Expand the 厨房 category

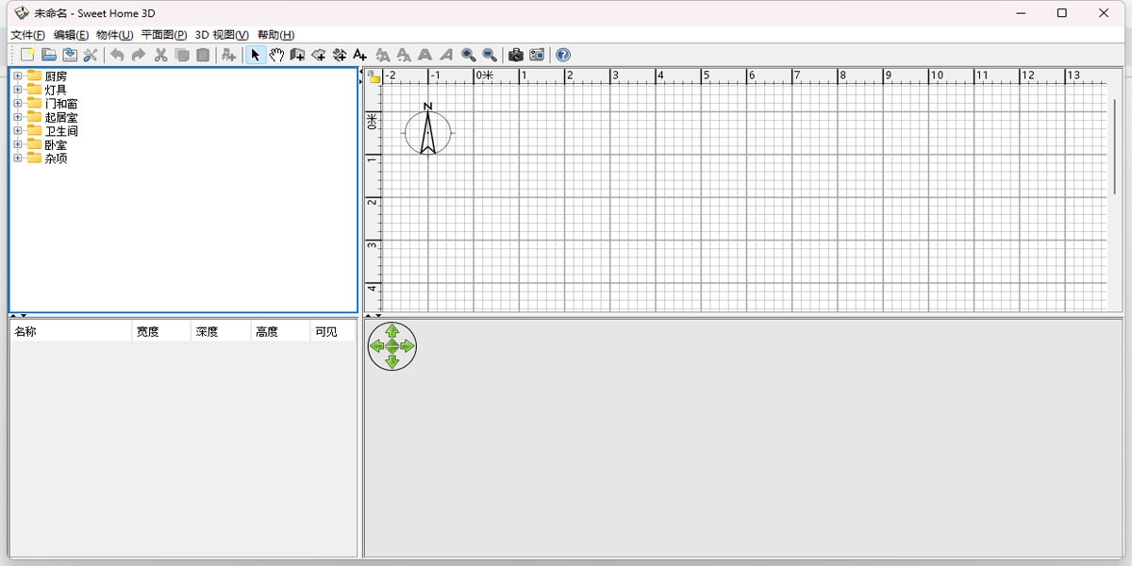(17, 76)
